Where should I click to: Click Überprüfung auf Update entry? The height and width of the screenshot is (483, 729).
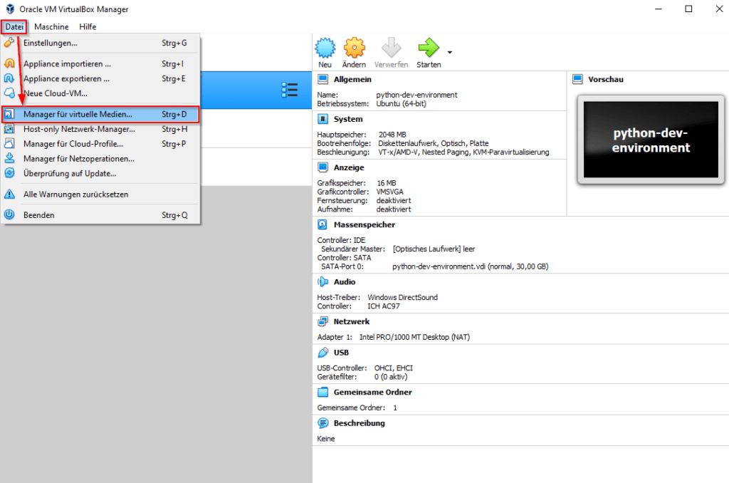point(70,173)
